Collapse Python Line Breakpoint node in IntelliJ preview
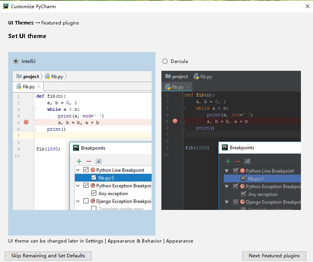The image size is (313, 262). coord(78,170)
